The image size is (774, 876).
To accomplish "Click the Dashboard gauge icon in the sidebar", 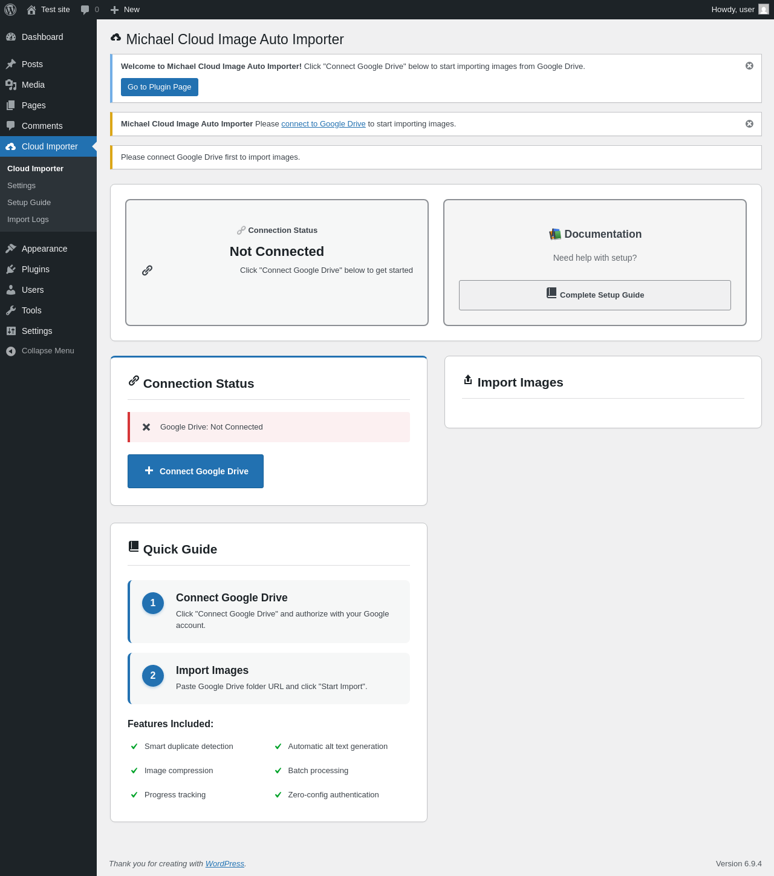I will tap(11, 37).
